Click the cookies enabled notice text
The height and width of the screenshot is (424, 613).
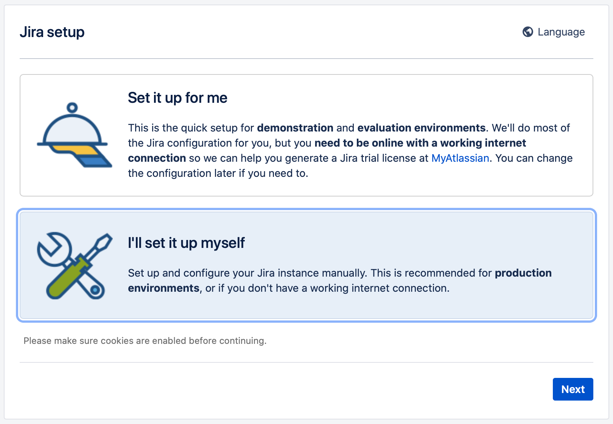pos(145,341)
